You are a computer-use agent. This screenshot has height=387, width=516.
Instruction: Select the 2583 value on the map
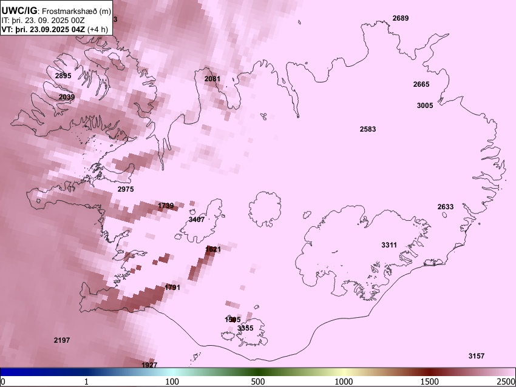(x=368, y=129)
